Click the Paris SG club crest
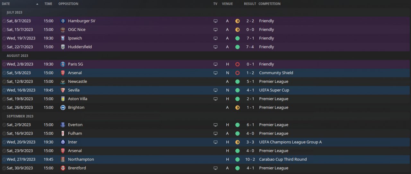The height and width of the screenshot is (174, 411). (x=63, y=64)
